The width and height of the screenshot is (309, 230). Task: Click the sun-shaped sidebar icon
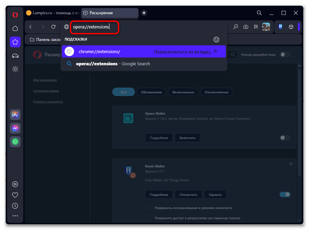(x=15, y=69)
